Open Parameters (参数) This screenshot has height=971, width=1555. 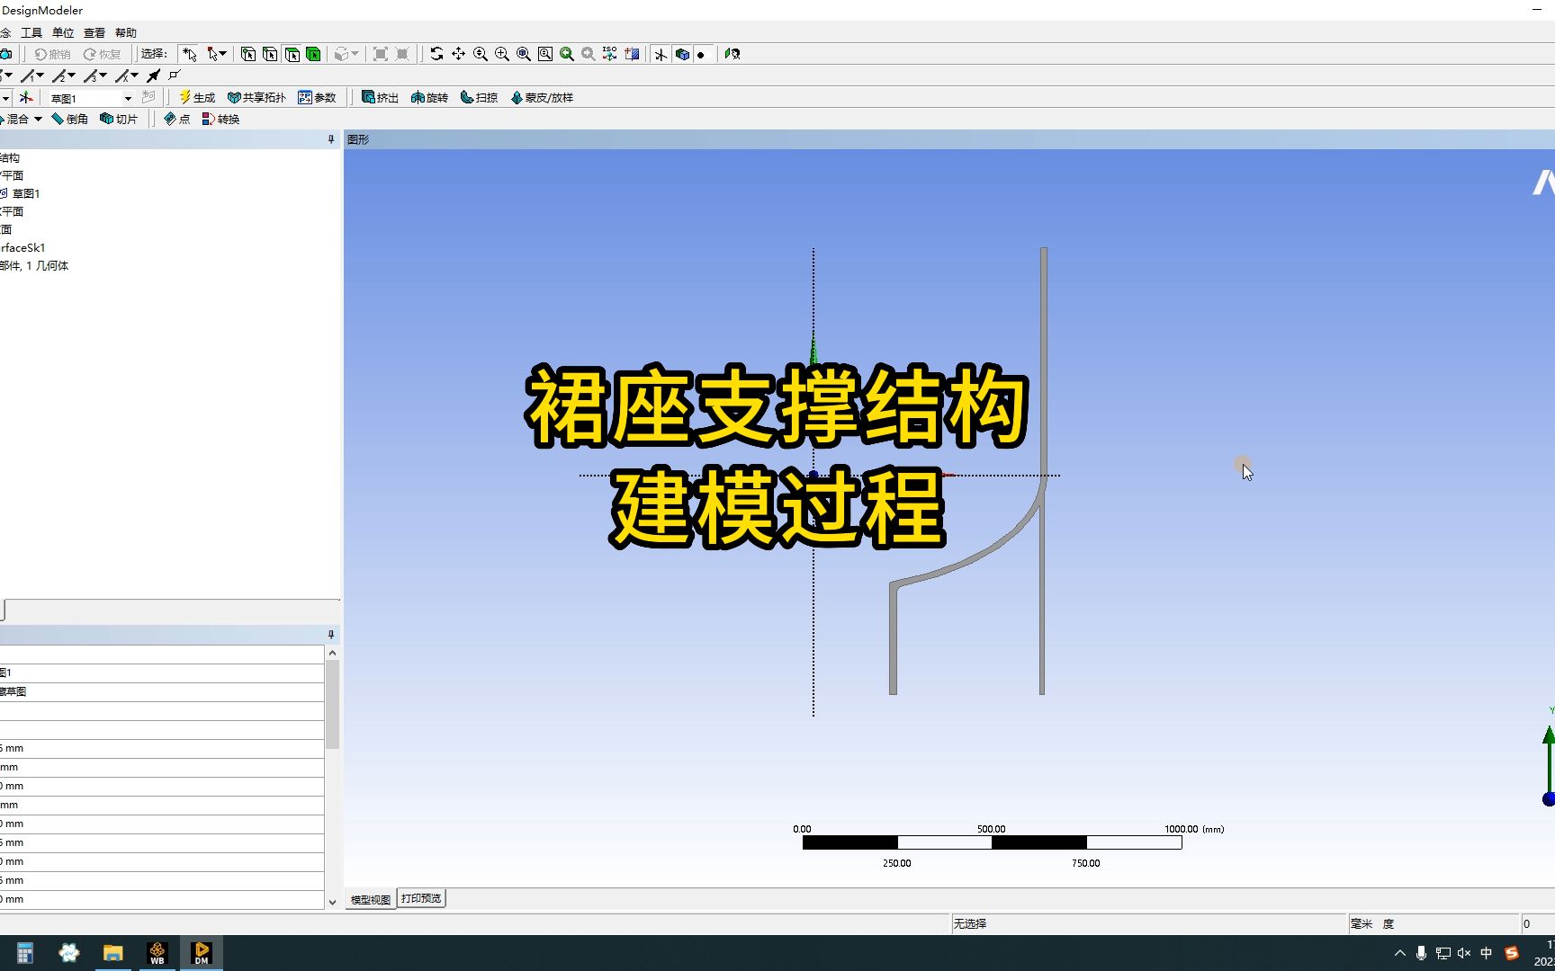[x=317, y=97]
